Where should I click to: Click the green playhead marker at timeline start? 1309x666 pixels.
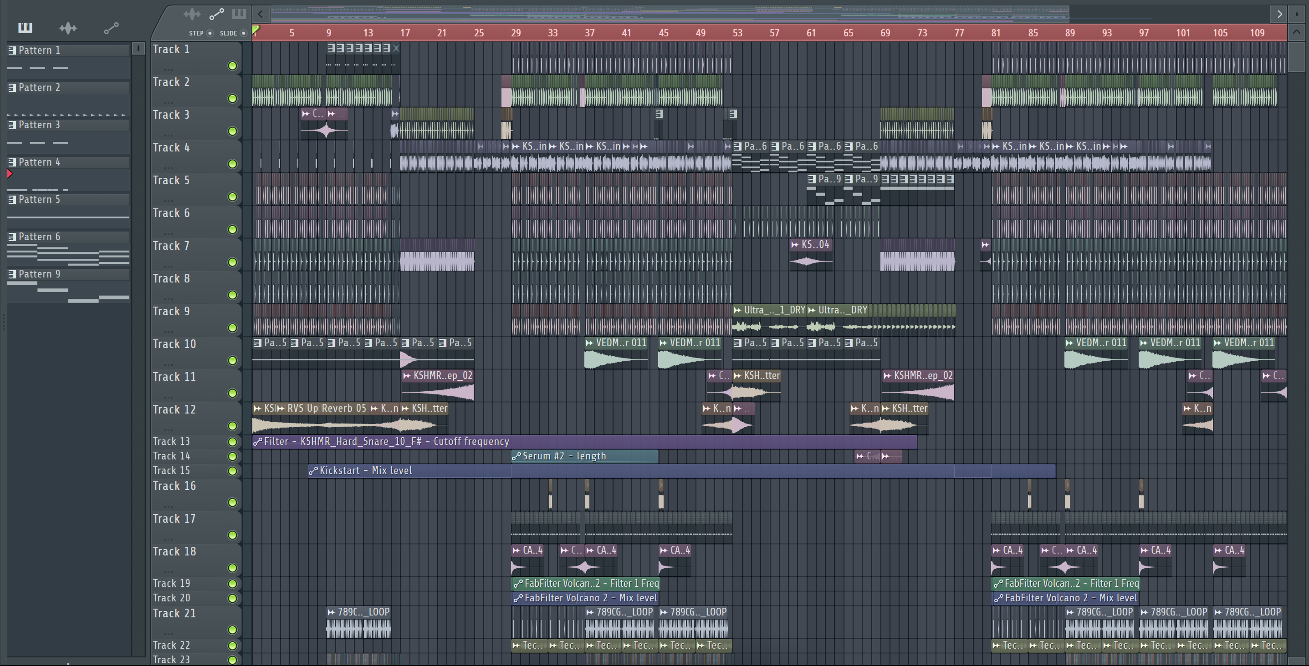point(256,30)
